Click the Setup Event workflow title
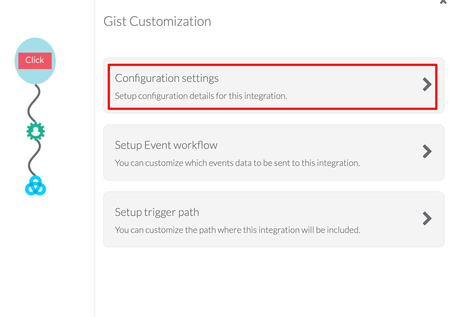Viewport: 455px width, 317px height. pyautogui.click(x=166, y=145)
